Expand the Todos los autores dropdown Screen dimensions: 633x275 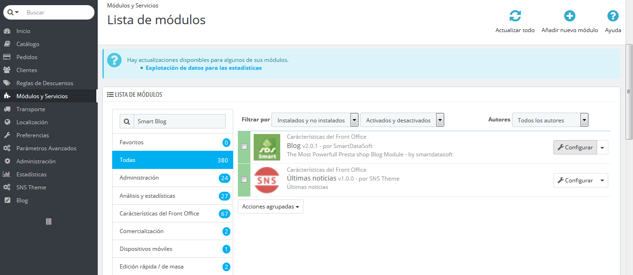pos(550,120)
